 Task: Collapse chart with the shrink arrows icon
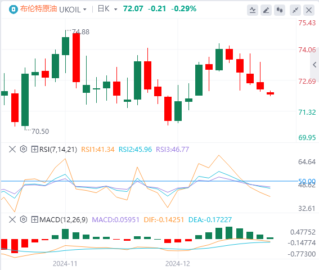[x=295, y=10]
